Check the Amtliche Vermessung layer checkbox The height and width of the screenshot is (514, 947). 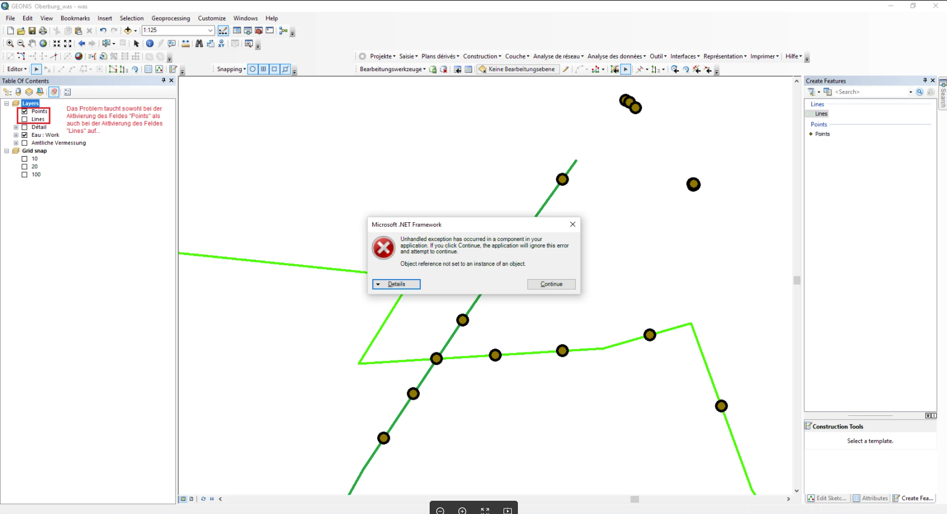[x=24, y=143]
